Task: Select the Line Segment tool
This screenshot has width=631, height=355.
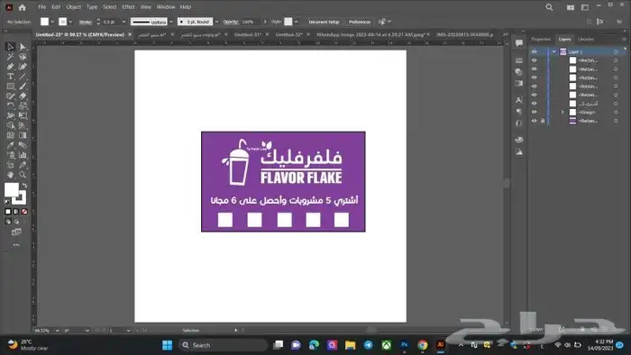Action: pos(23,77)
